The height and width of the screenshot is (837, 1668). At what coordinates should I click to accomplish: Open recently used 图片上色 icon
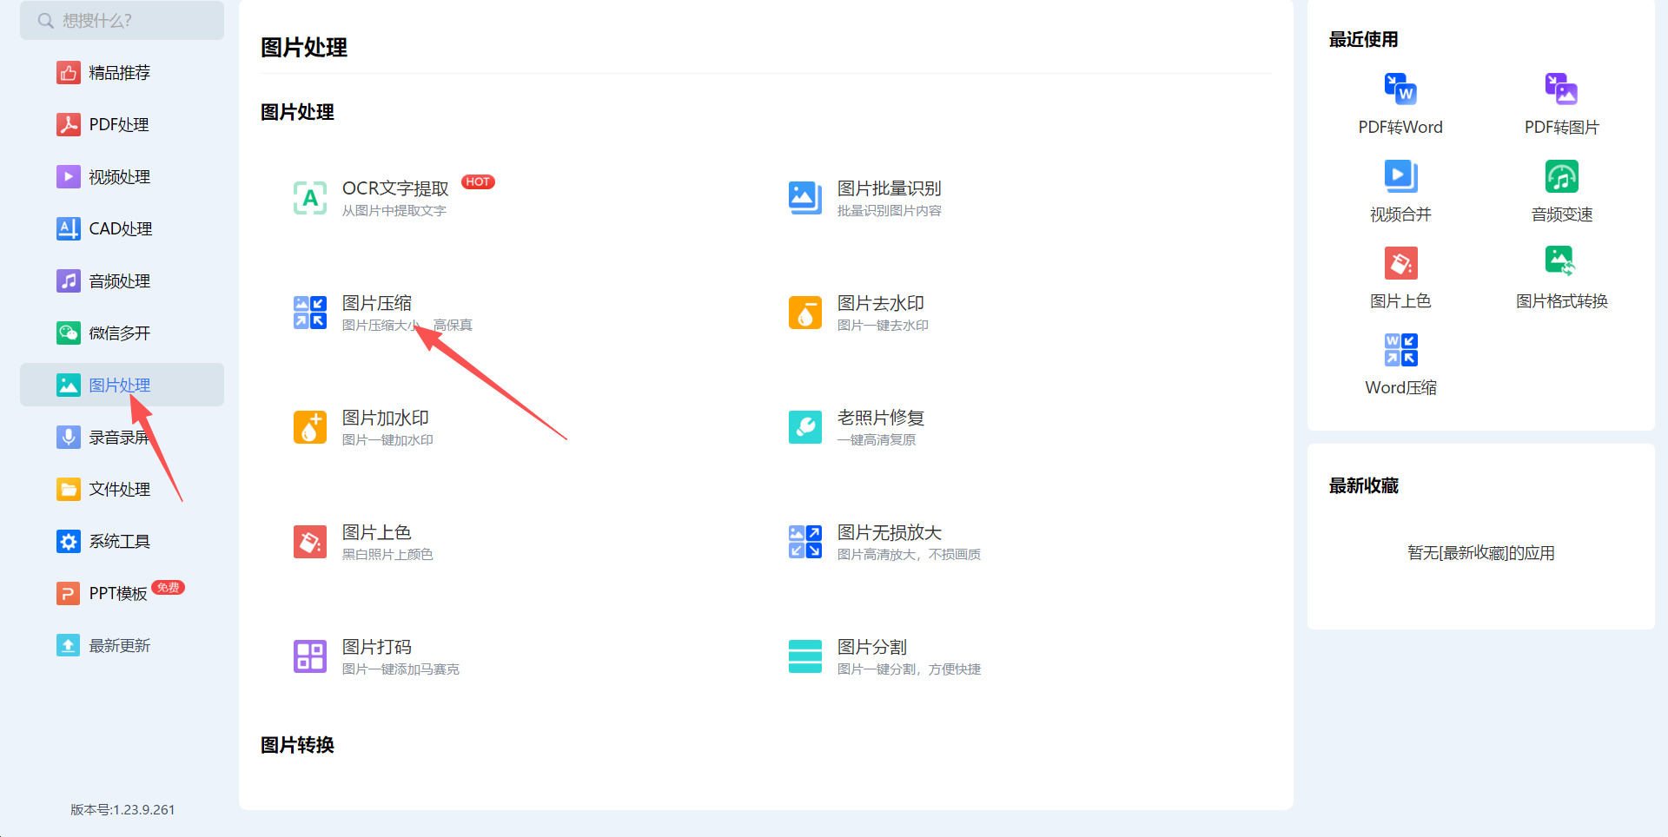[x=1400, y=263]
